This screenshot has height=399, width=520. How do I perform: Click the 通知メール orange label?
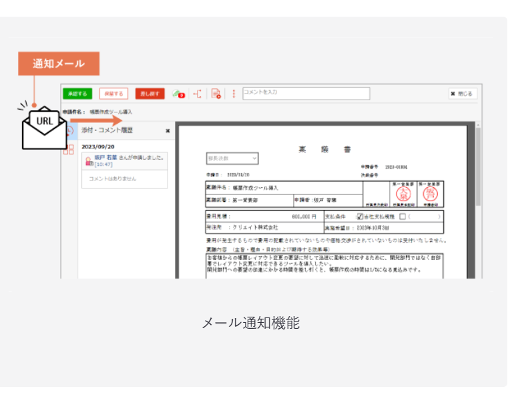point(58,64)
